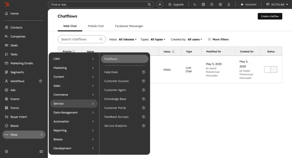Open the help question mark icon
The width and height of the screenshot is (292, 158).
(x=212, y=5)
